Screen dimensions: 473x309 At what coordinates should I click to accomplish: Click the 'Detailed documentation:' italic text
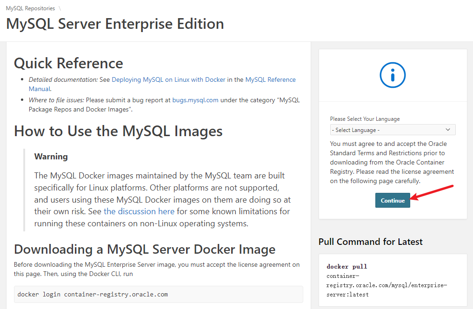click(x=63, y=79)
